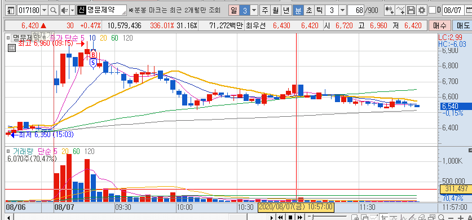Click the 최우선 best quote label
The height and width of the screenshot is (220, 472).
click(x=255, y=26)
